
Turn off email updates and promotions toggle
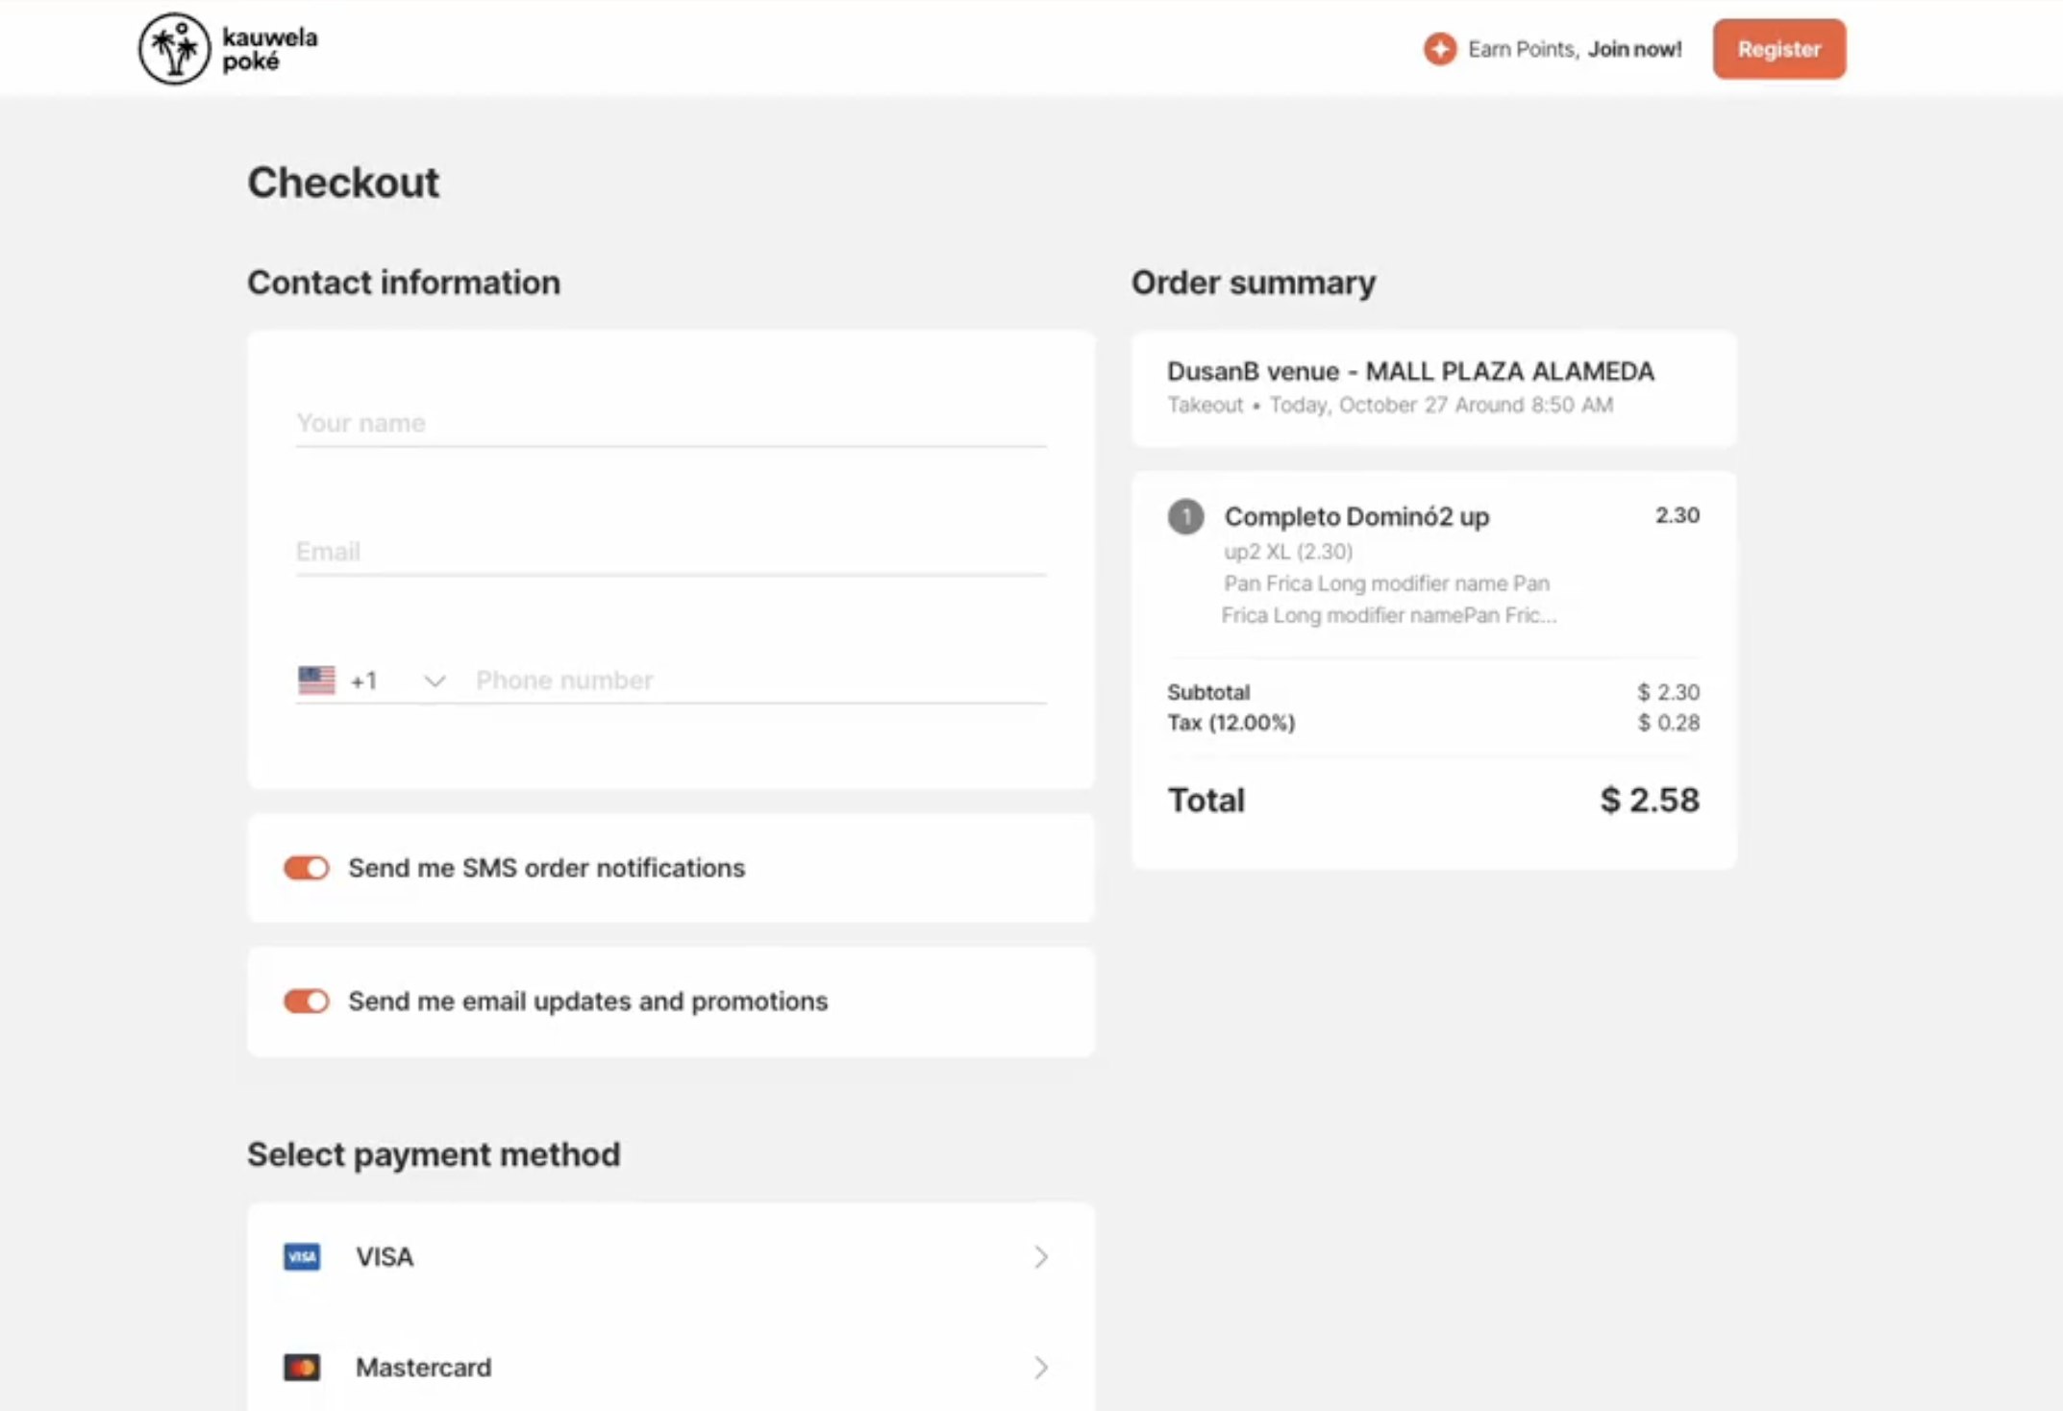[307, 1002]
